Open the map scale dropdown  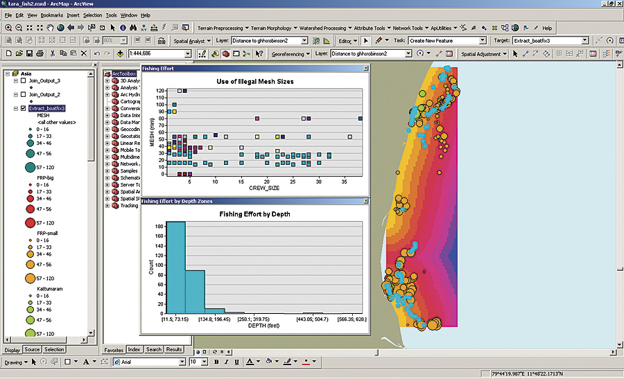188,53
